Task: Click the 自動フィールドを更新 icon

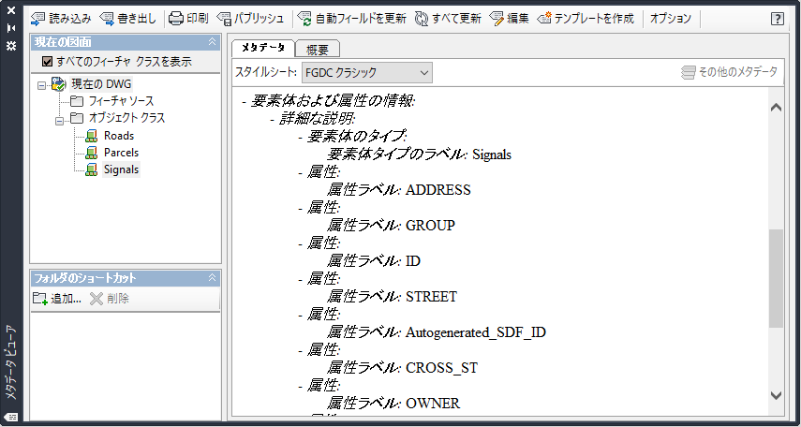Action: click(x=305, y=19)
